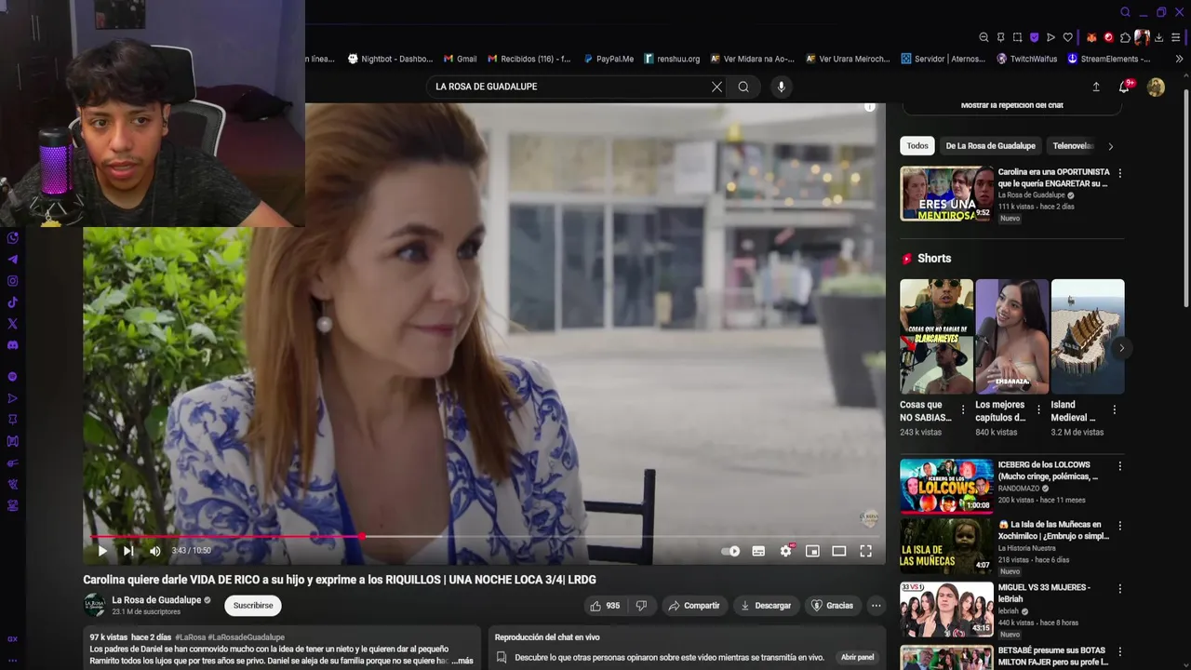The image size is (1191, 670).
Task: Activate miniplayer mode
Action: pyautogui.click(x=812, y=551)
